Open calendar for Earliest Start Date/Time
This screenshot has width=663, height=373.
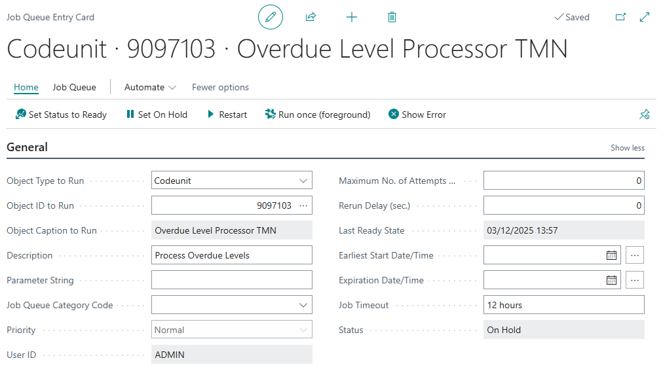pyautogui.click(x=611, y=255)
